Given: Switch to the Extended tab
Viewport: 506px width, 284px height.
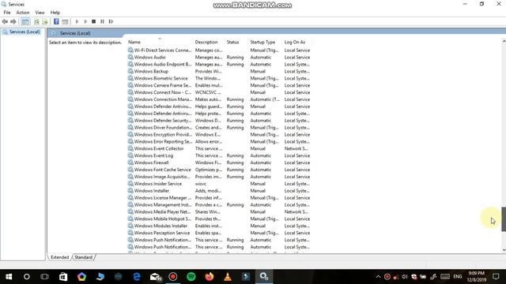Looking at the screenshot, I should point(60,257).
